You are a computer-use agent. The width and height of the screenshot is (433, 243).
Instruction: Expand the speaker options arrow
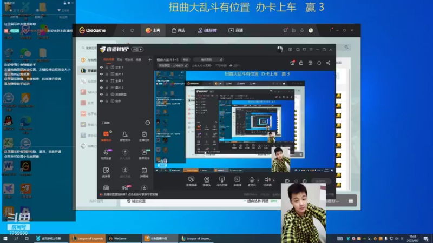(274, 180)
